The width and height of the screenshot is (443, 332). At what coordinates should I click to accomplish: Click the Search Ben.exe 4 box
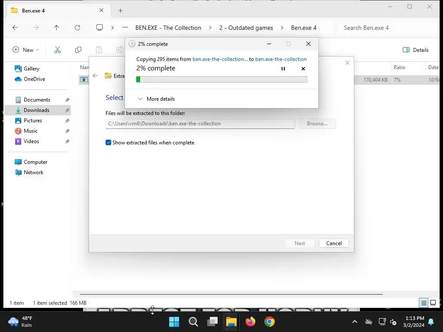click(x=388, y=28)
